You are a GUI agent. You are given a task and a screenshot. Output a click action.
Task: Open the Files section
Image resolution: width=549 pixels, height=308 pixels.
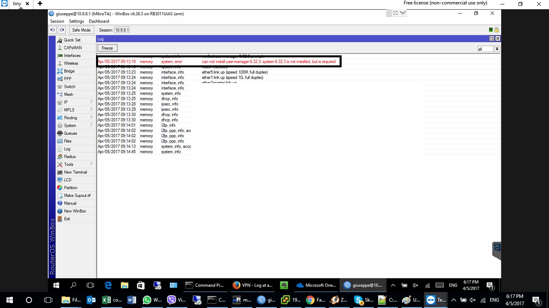(x=68, y=141)
